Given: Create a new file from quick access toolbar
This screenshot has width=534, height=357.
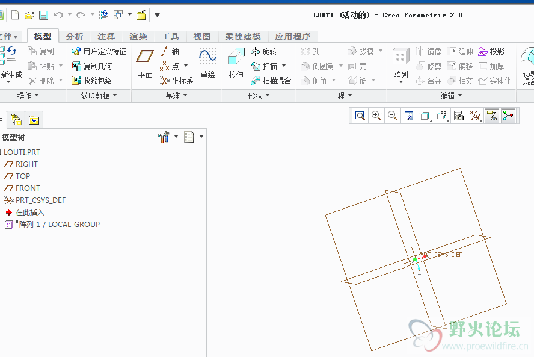Looking at the screenshot, I should (15, 15).
